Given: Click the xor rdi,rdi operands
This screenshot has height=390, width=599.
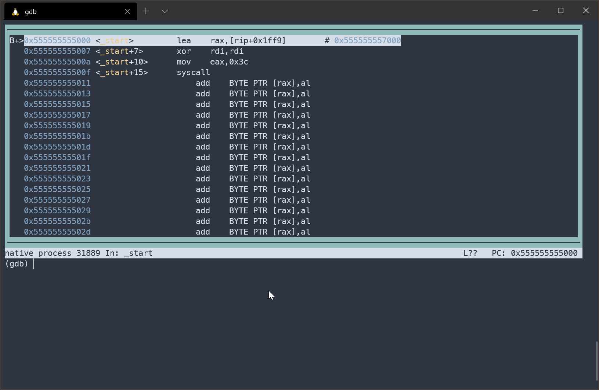Looking at the screenshot, I should click(227, 51).
